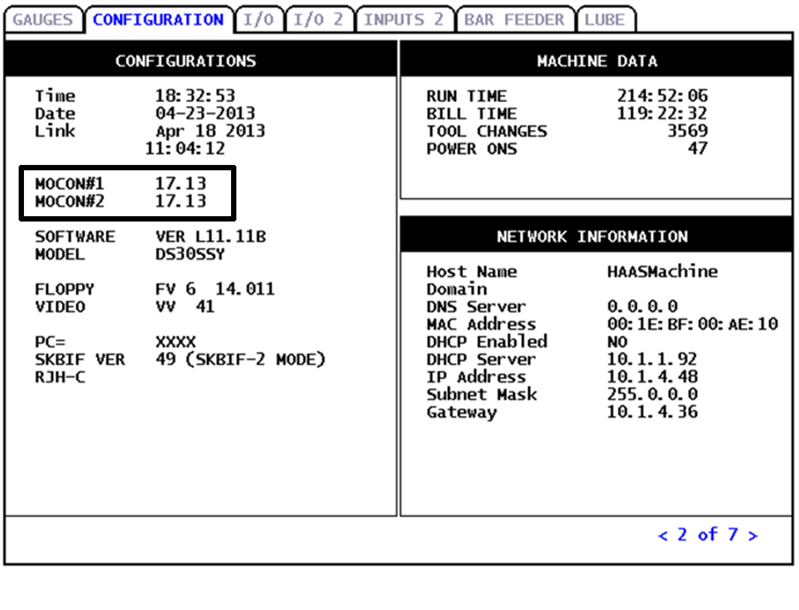Select the CONFIGURATION tab
The image size is (799, 610).
pyautogui.click(x=158, y=19)
